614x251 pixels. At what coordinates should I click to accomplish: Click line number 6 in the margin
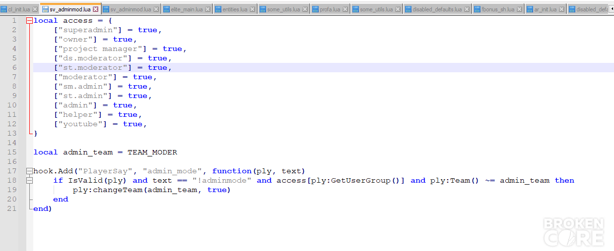point(14,68)
